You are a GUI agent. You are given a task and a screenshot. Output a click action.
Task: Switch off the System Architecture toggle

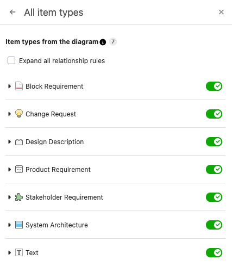(214, 225)
